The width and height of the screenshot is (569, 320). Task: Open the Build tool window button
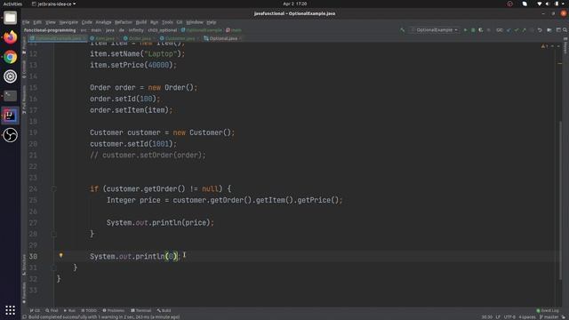[x=164, y=310]
